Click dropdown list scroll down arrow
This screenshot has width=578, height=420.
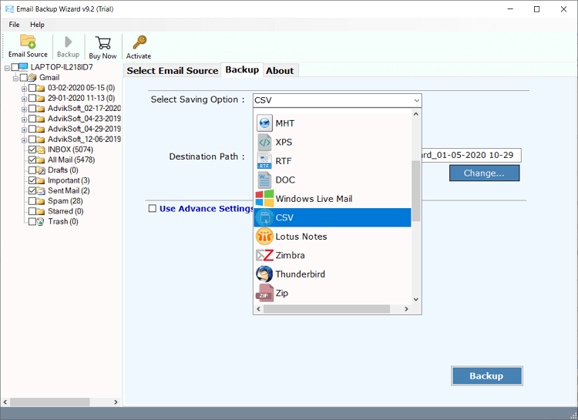(x=416, y=300)
